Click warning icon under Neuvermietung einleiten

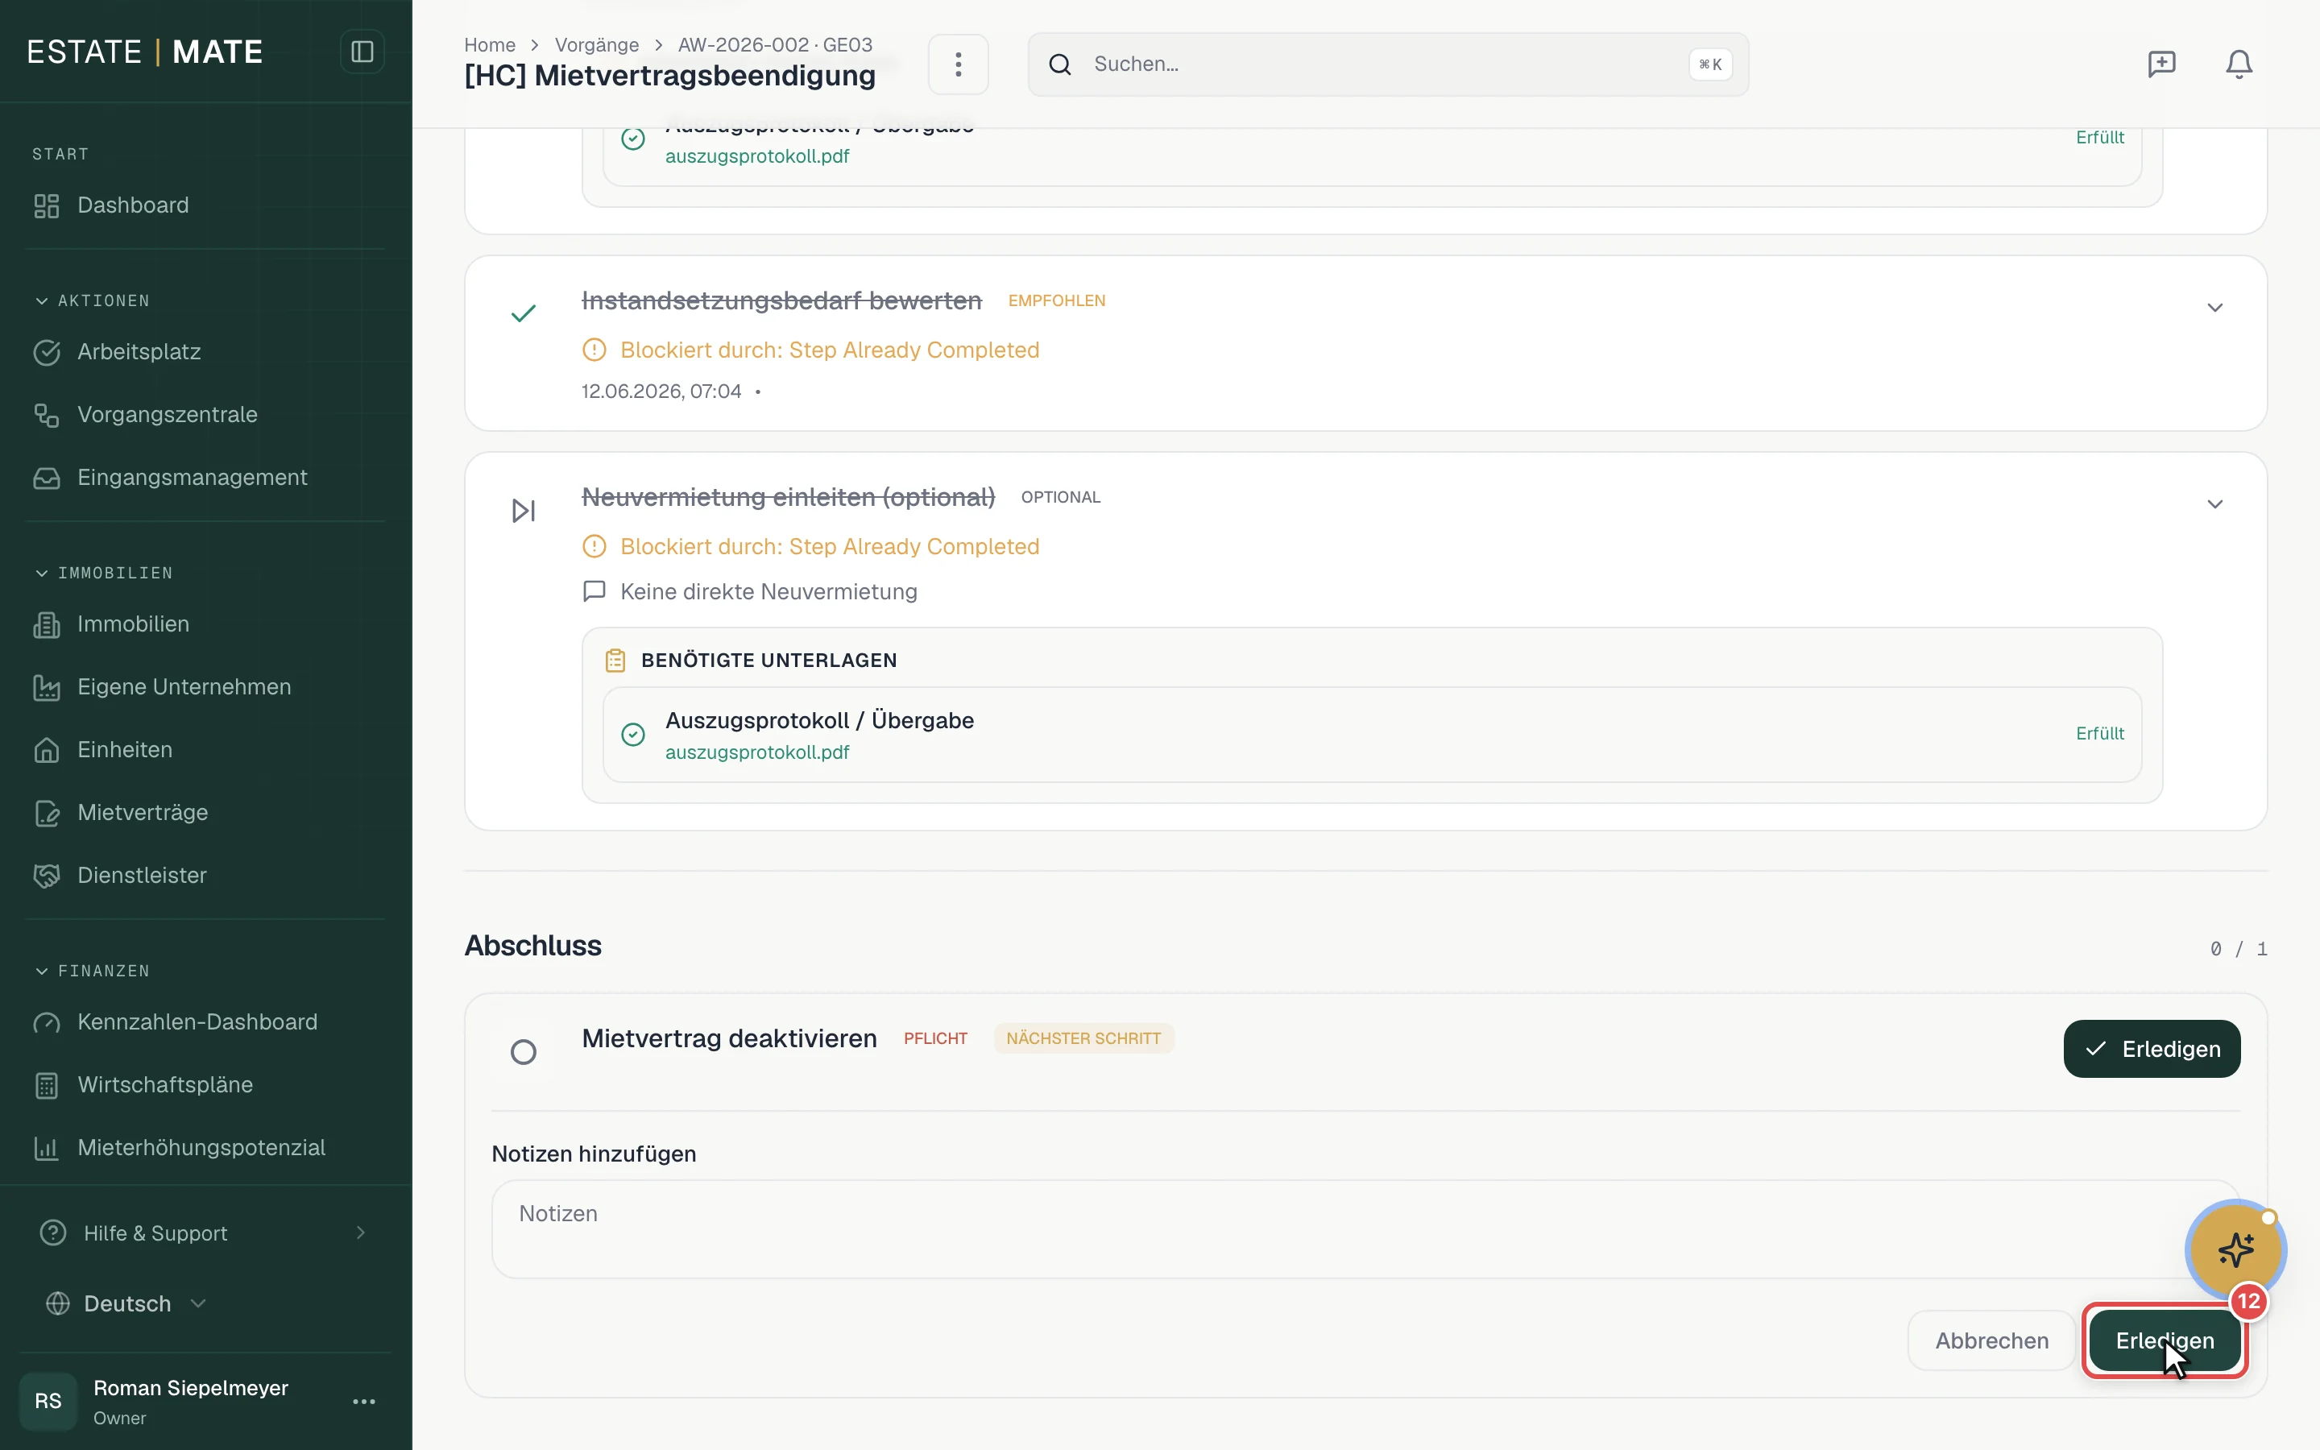(x=594, y=547)
